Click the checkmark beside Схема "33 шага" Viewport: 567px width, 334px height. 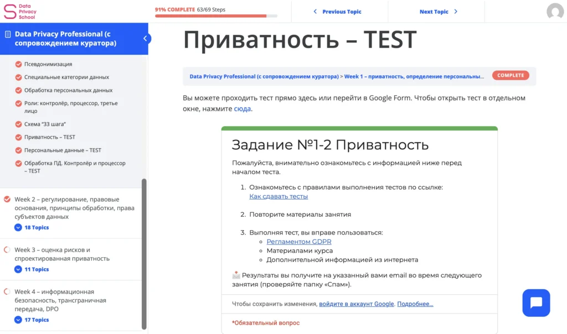point(18,124)
